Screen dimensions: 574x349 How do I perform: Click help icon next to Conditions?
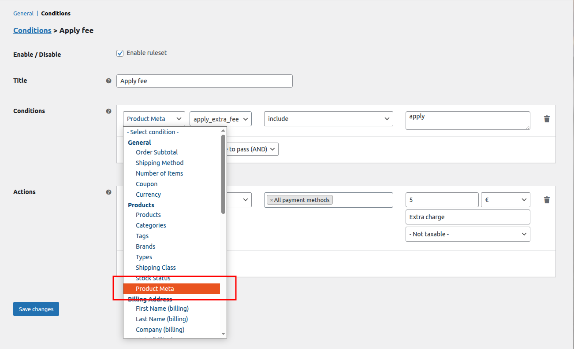coord(108,111)
